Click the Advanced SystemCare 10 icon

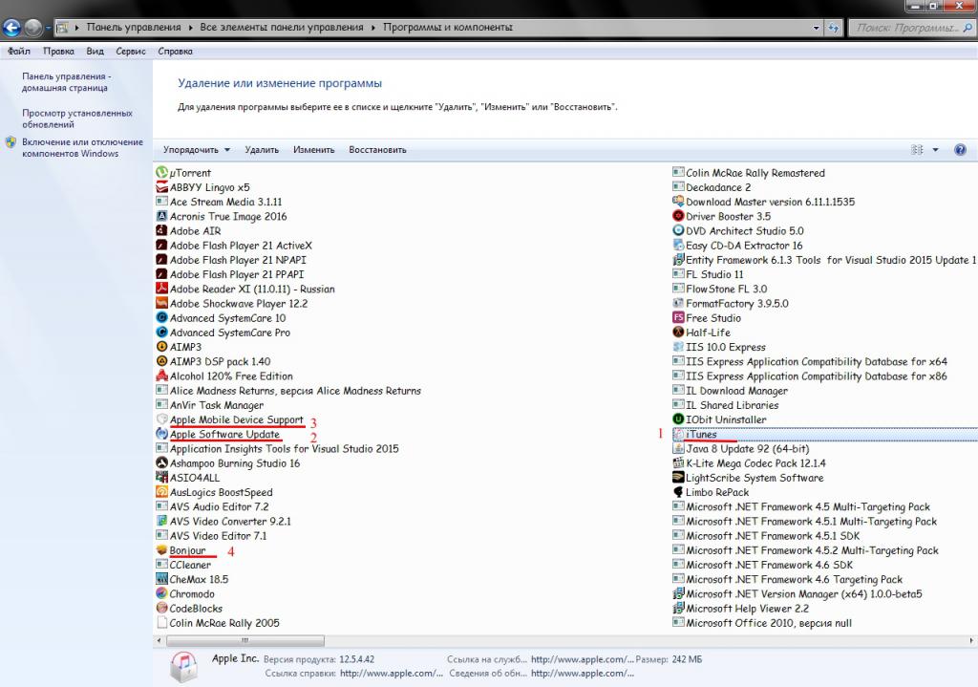point(161,318)
